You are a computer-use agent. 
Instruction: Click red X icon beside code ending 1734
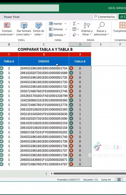click(71, 68)
